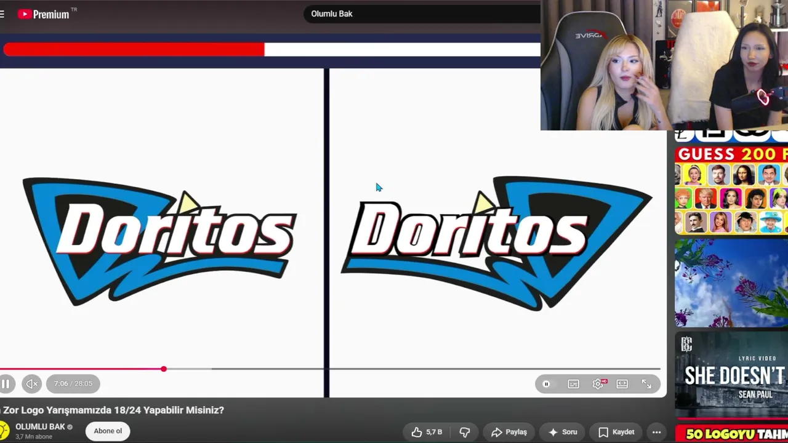Click the 7:06 / 28:05 time display
788x443 pixels.
(73, 384)
